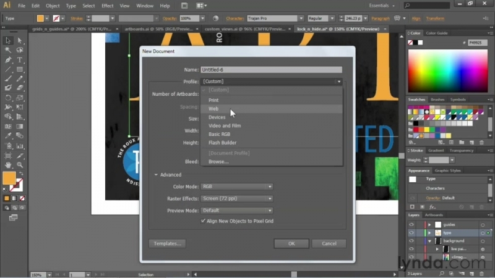Switch to artboards.ai document tab
This screenshot has width=495, height=278.
tap(159, 29)
